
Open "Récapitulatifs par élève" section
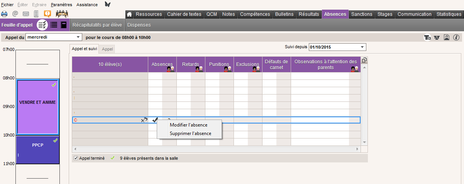(x=97, y=25)
